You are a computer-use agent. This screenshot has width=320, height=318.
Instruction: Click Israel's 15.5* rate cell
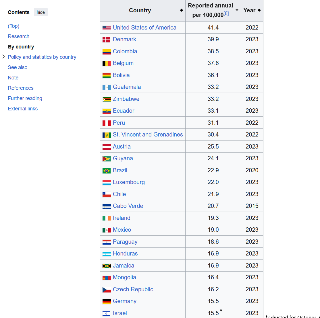(213, 313)
